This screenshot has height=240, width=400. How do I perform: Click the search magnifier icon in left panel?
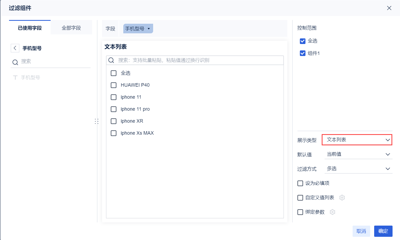(x=15, y=62)
